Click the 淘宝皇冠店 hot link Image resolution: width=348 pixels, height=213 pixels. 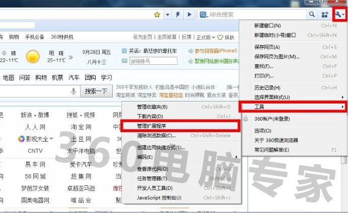[171, 95]
